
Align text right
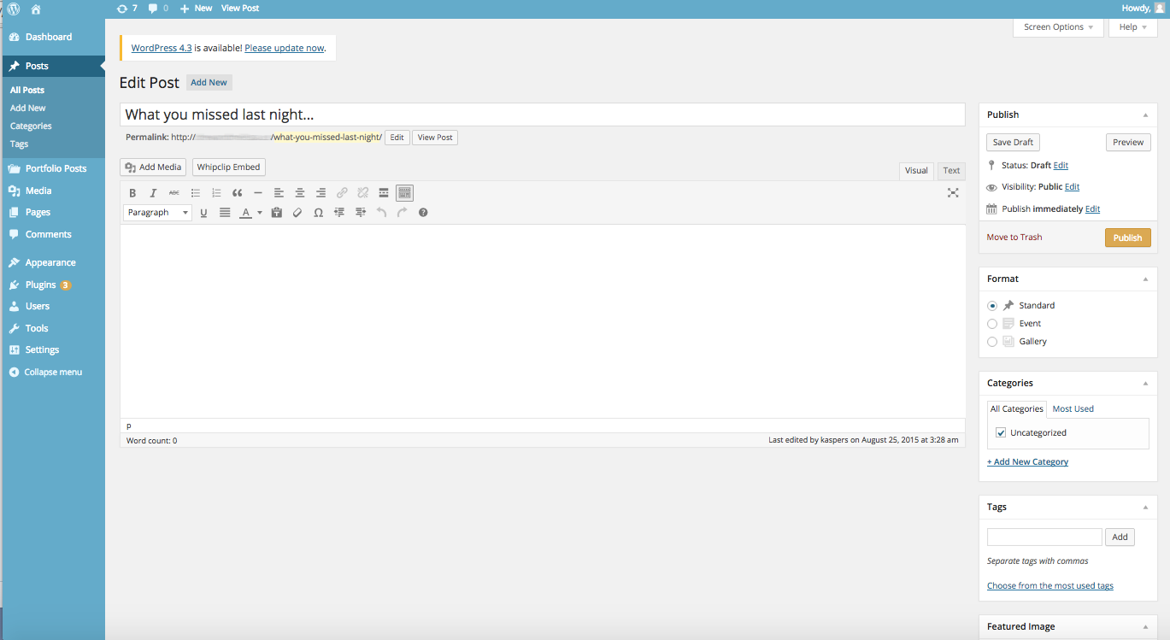pos(320,193)
